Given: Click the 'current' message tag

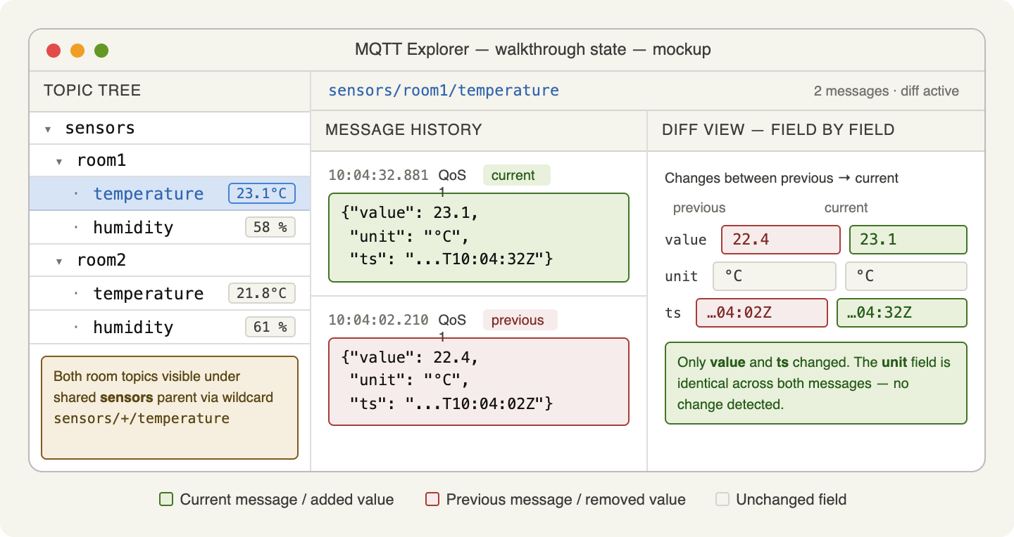Looking at the screenshot, I should [516, 176].
